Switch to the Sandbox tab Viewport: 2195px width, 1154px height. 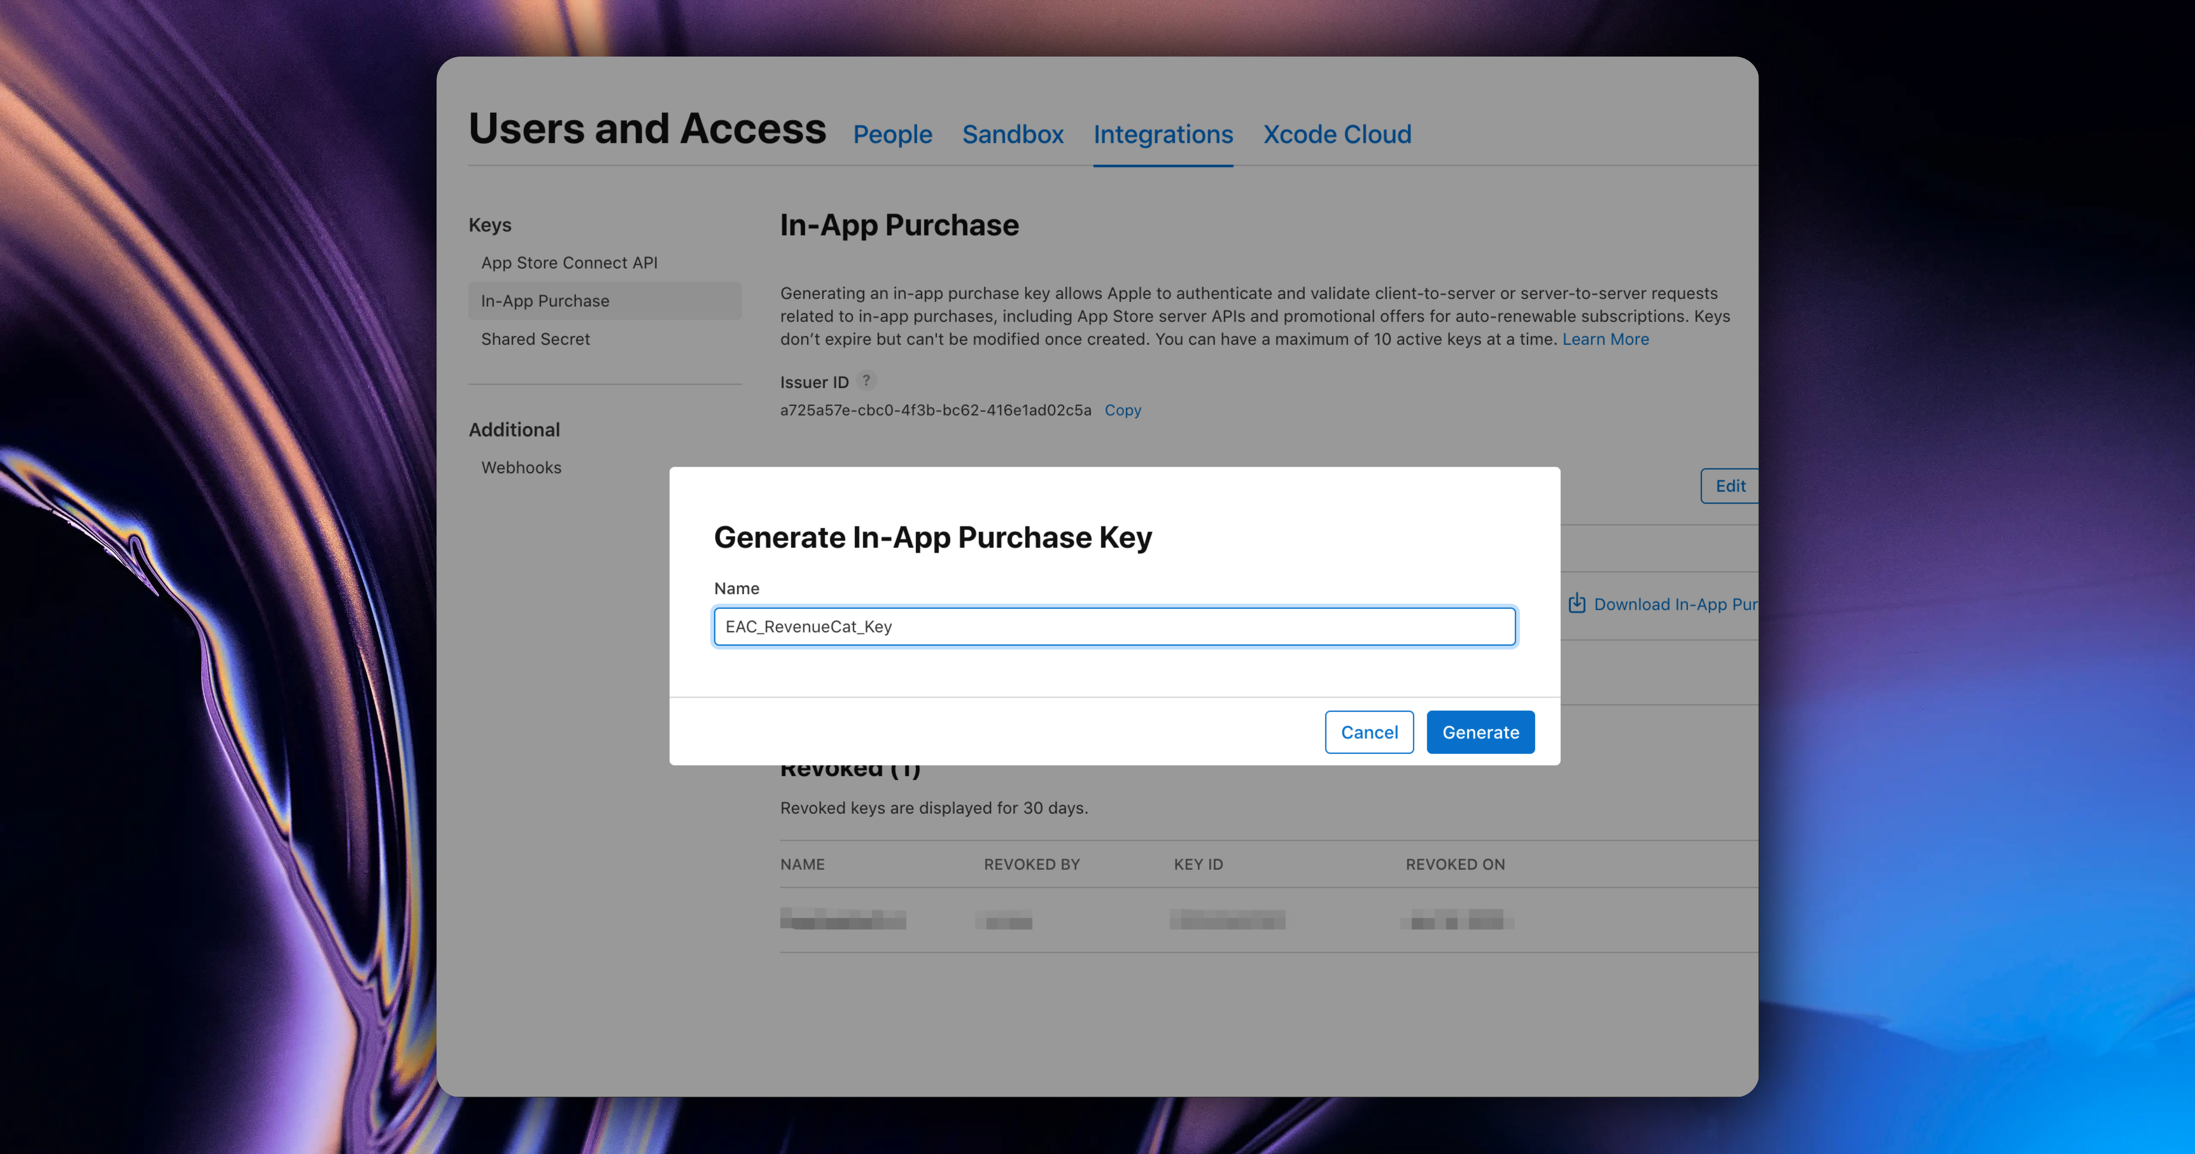coord(1012,135)
